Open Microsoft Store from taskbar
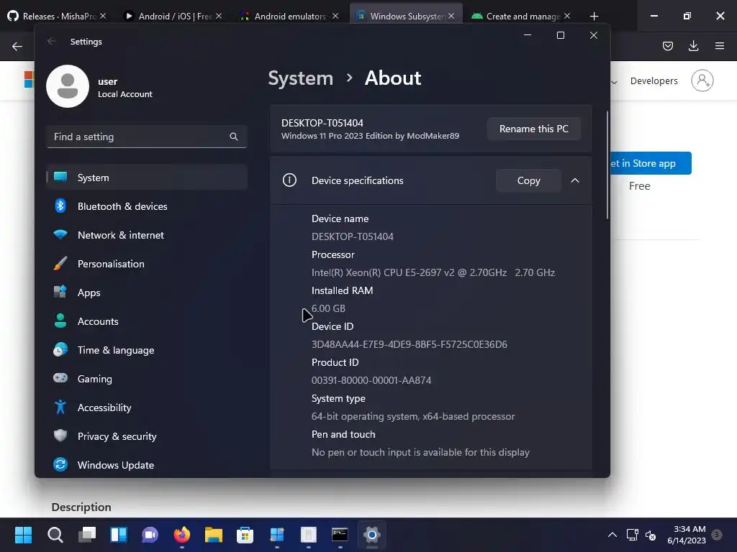The height and width of the screenshot is (552, 737). click(245, 535)
